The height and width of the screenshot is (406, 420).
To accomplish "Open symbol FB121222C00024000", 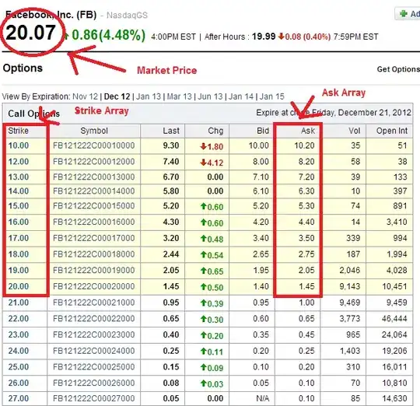I will 94,351.
